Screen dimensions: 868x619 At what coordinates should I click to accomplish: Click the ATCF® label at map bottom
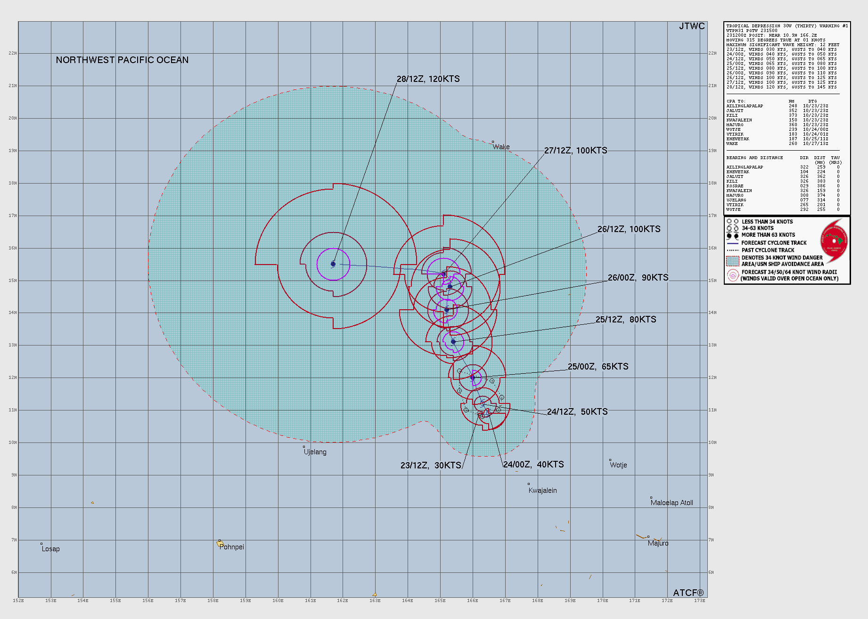tap(688, 593)
